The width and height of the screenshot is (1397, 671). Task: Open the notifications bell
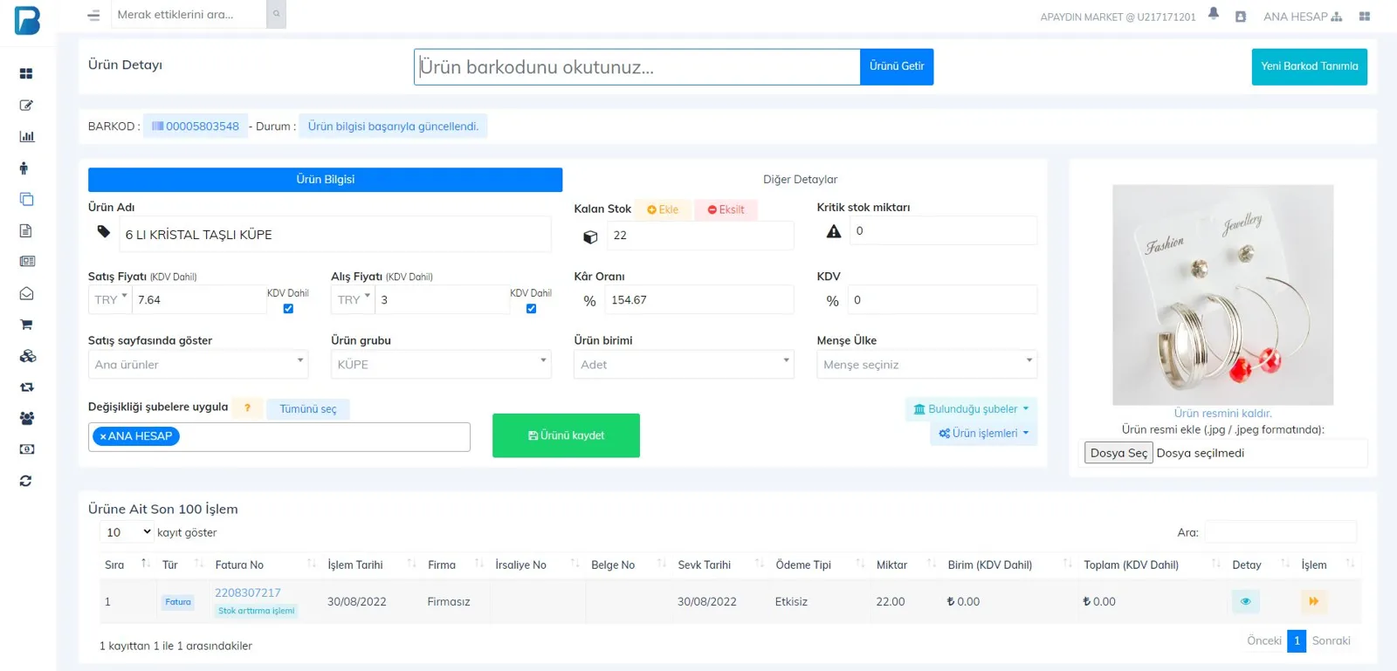pos(1214,14)
